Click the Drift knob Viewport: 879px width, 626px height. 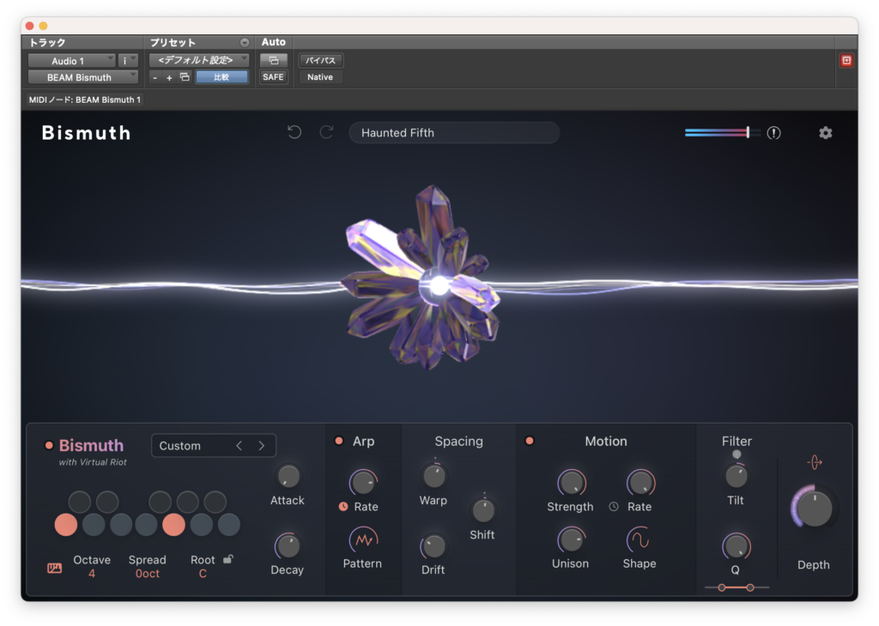click(x=433, y=546)
